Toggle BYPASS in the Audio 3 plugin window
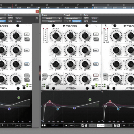Image resolution: width=134 pixels, height=134 pixels. [95, 18]
